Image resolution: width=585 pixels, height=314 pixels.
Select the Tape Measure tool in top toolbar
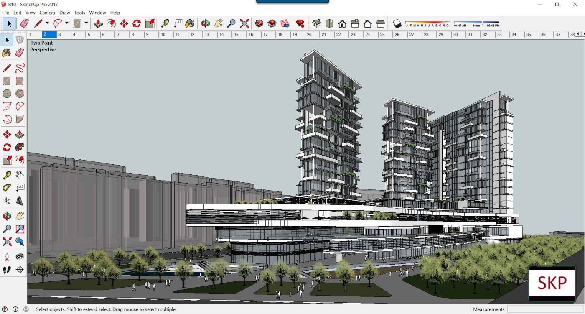[x=165, y=23]
